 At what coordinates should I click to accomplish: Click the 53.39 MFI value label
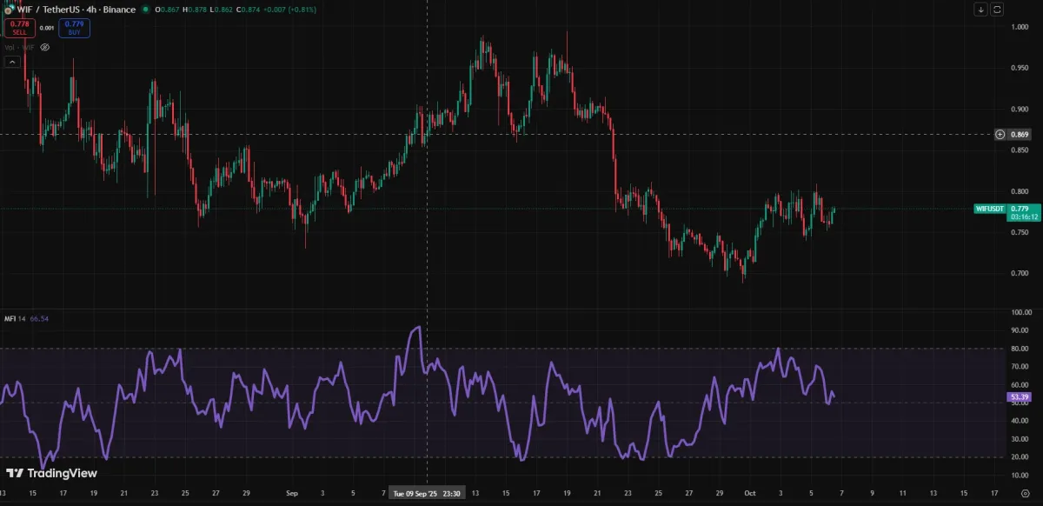coord(1021,396)
